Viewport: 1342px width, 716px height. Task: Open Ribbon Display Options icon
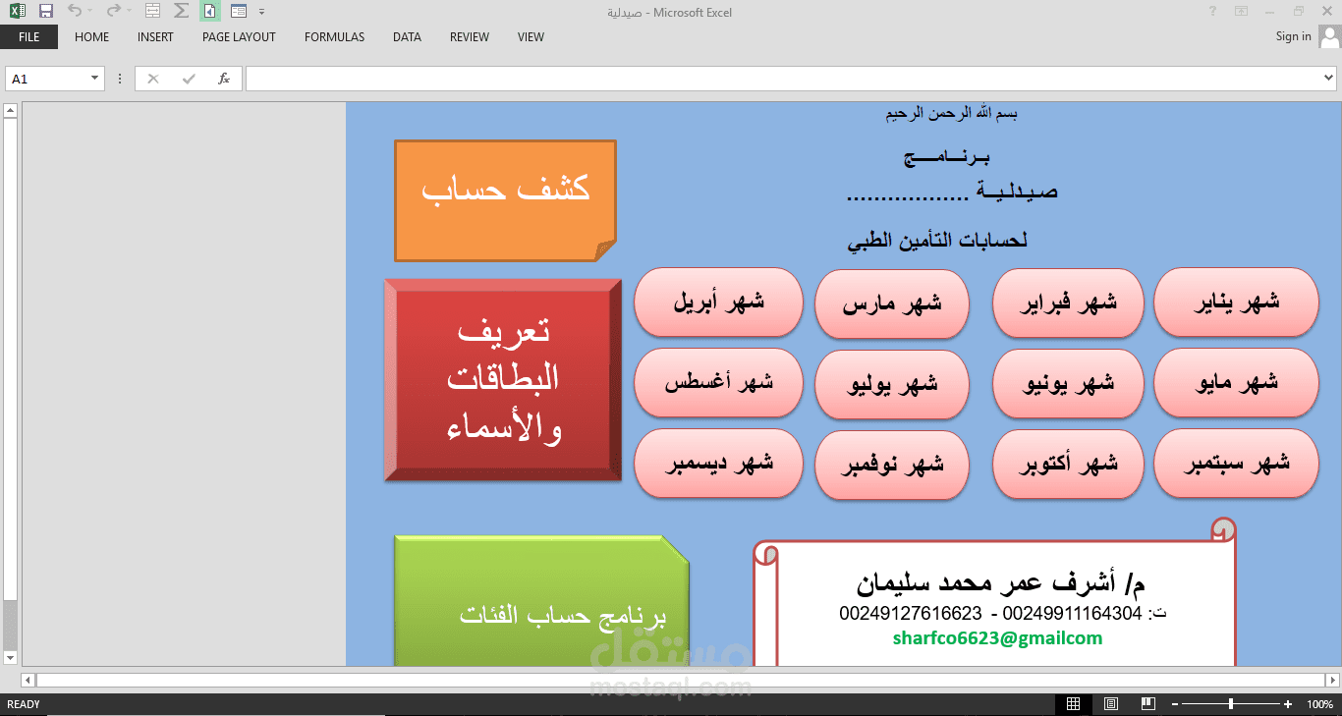click(1242, 11)
